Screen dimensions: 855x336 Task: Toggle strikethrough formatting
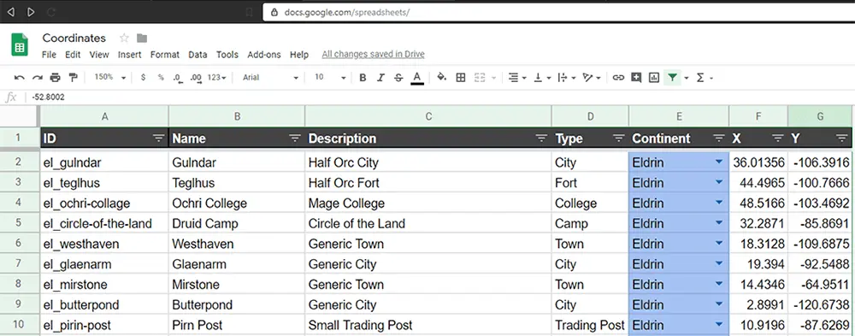click(398, 78)
